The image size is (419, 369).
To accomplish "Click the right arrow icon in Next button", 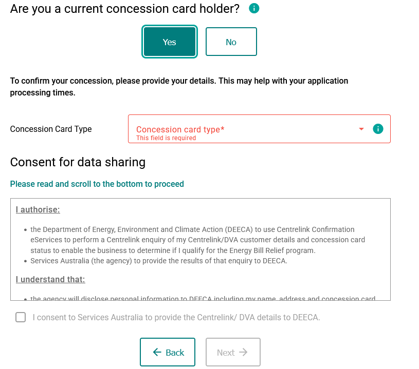I will (x=243, y=352).
